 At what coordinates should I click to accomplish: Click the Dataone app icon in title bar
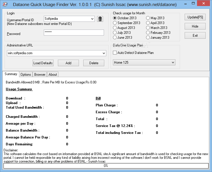pos(5,4)
